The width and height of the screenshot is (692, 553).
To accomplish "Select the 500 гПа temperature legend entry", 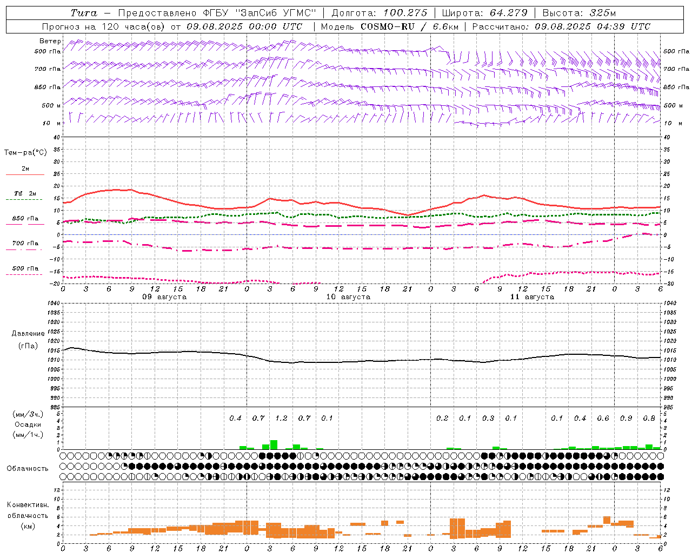I will pos(25,268).
